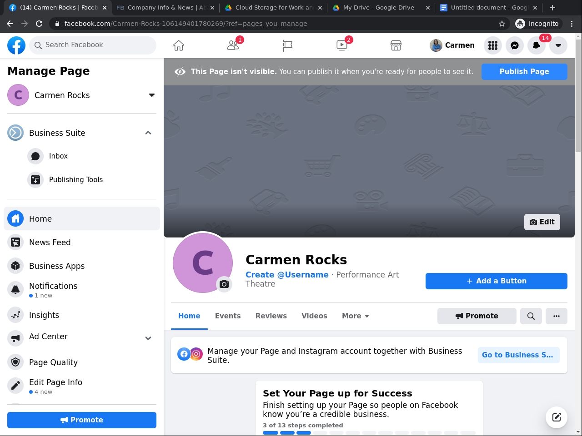The height and width of the screenshot is (436, 582).
Task: Open Edit Page Info
Action: tap(82, 386)
